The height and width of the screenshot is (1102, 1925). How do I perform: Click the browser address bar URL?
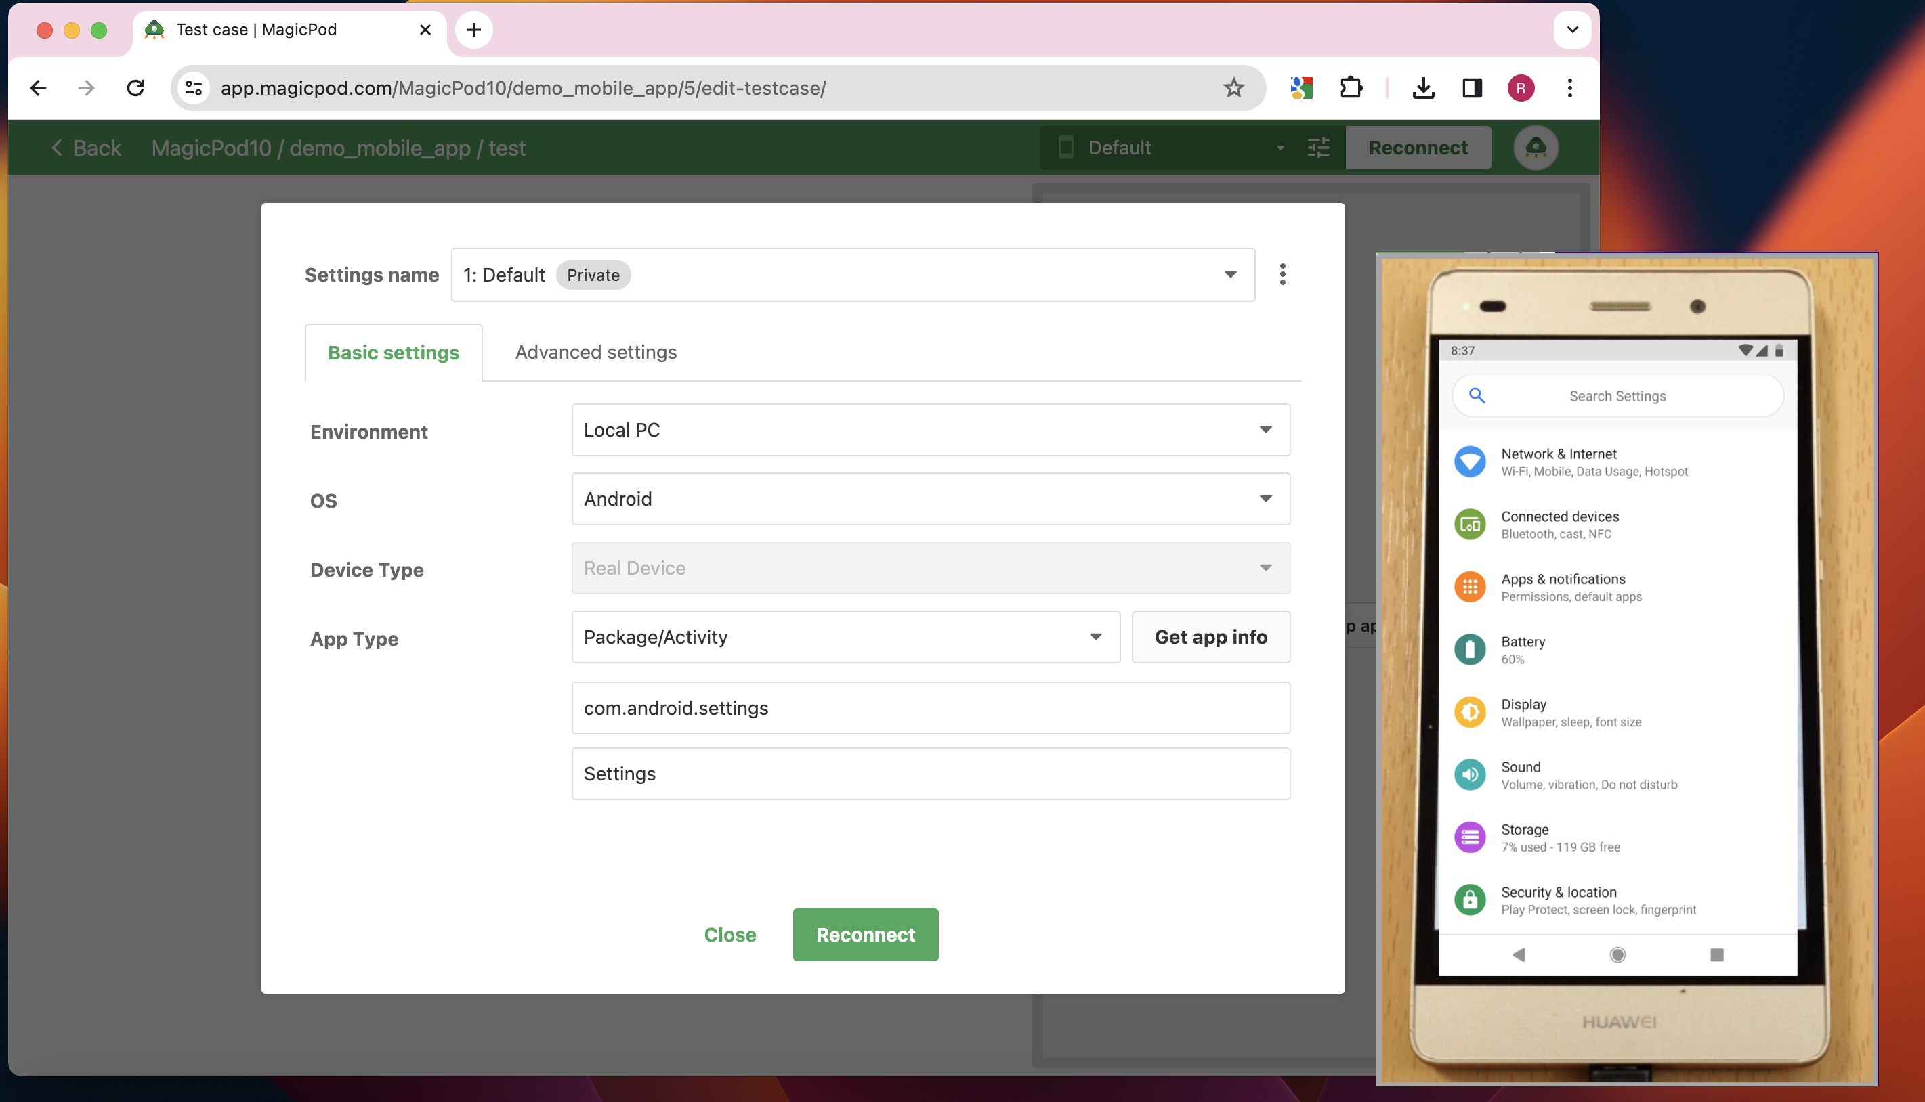click(524, 89)
